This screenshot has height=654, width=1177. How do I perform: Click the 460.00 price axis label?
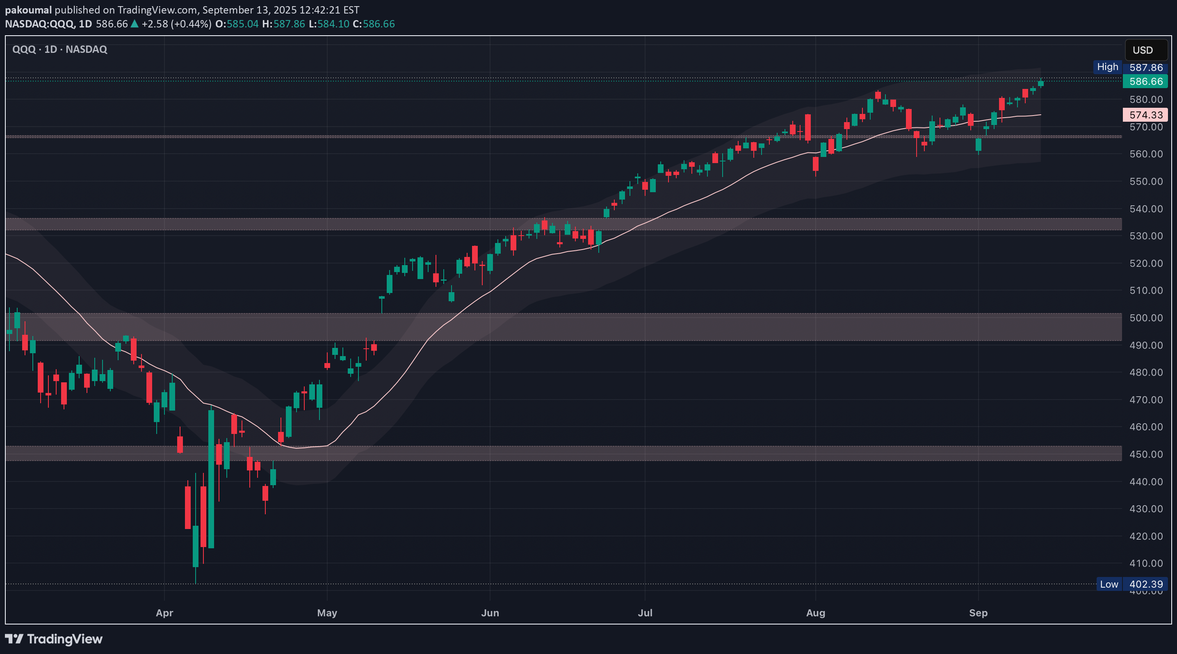pos(1146,427)
